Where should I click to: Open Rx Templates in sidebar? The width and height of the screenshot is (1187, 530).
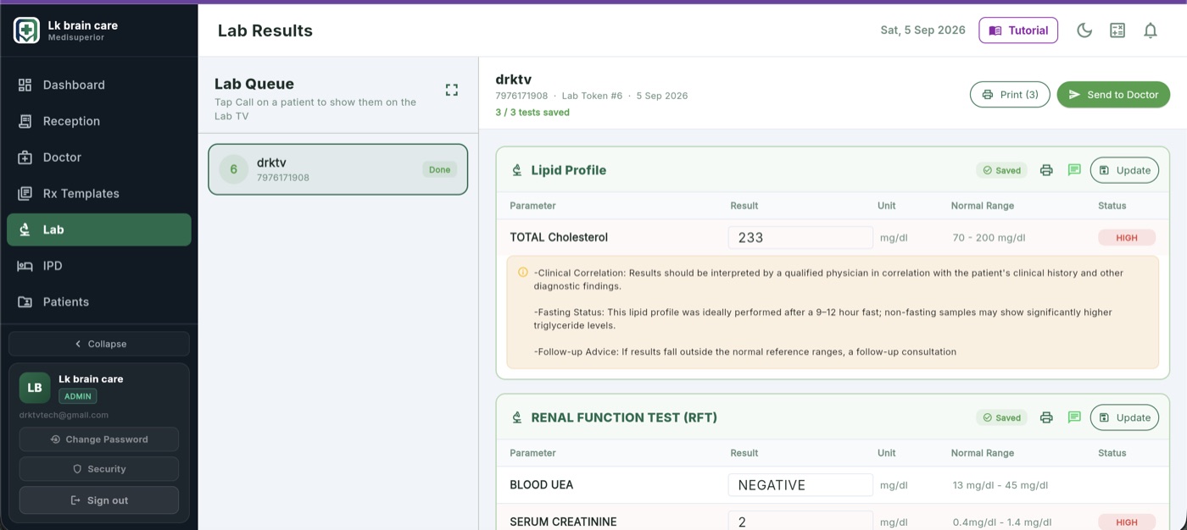coord(99,194)
